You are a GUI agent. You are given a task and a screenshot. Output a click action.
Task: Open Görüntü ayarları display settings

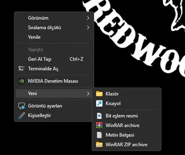[x=54, y=106]
